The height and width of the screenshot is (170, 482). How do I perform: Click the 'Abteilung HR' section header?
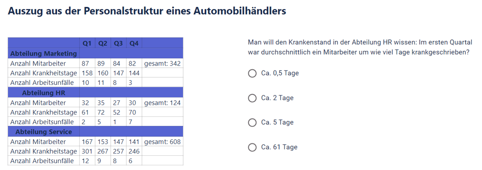pos(43,93)
